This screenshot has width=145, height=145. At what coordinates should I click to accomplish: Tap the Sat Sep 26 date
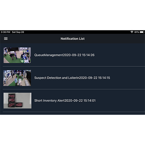click(18, 32)
